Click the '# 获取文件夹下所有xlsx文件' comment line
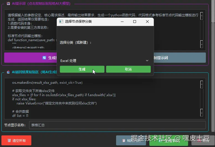This screenshot has height=147, width=215. pyautogui.click(x=34, y=91)
